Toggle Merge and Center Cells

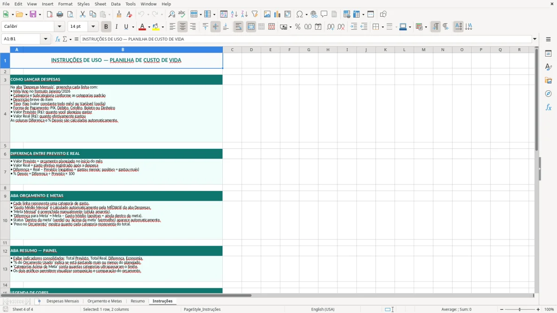[x=251, y=27]
